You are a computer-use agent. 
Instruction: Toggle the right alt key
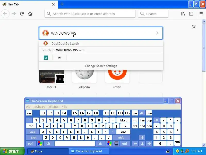(100, 143)
